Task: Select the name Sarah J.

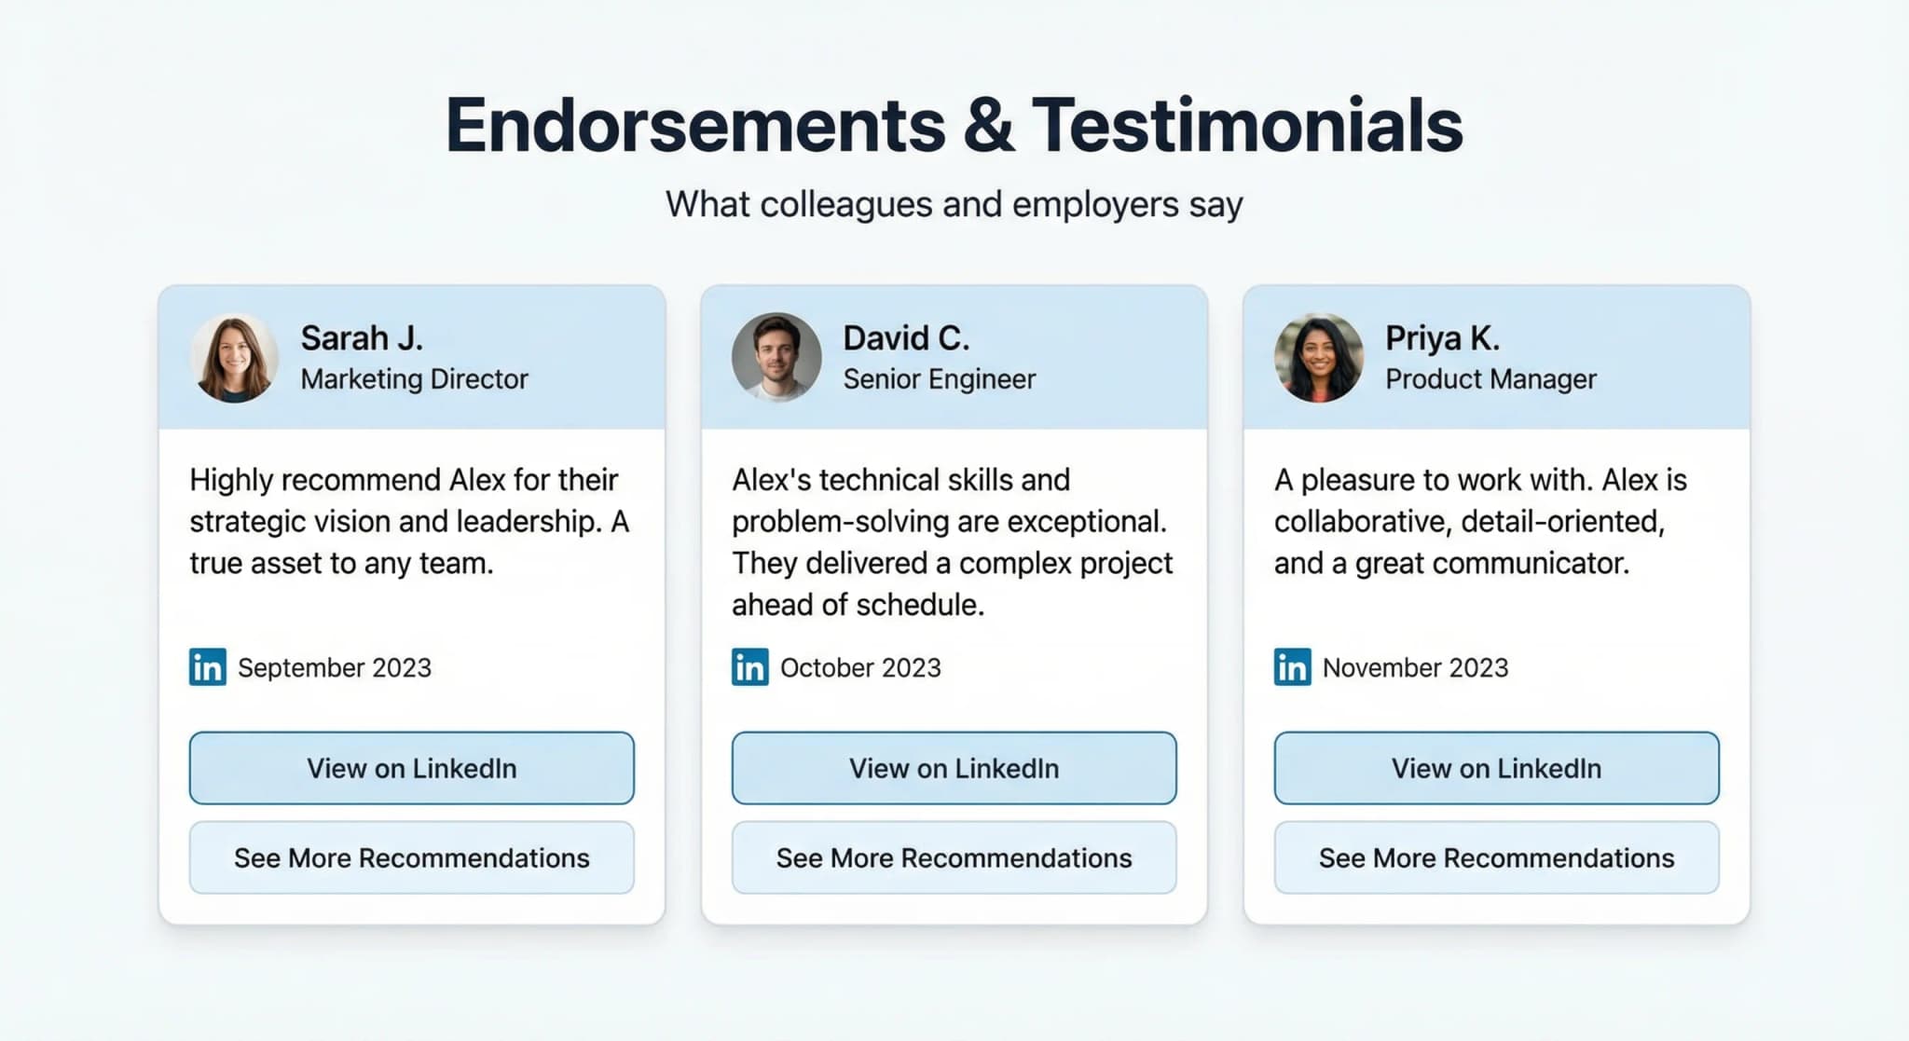Action: pyautogui.click(x=362, y=338)
